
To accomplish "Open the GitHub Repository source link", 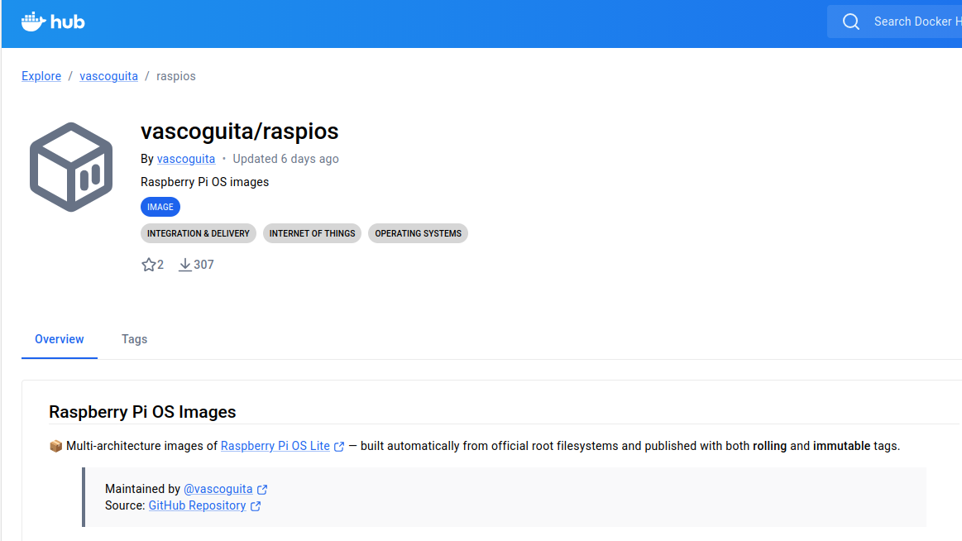I will (x=197, y=505).
